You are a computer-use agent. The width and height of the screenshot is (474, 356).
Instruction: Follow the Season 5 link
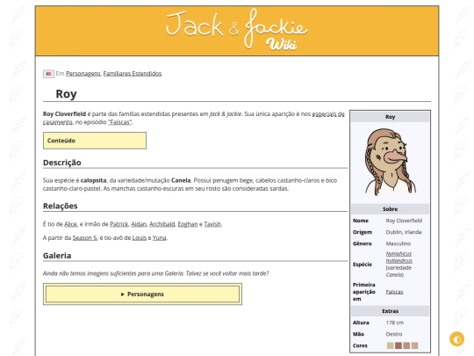(x=84, y=238)
